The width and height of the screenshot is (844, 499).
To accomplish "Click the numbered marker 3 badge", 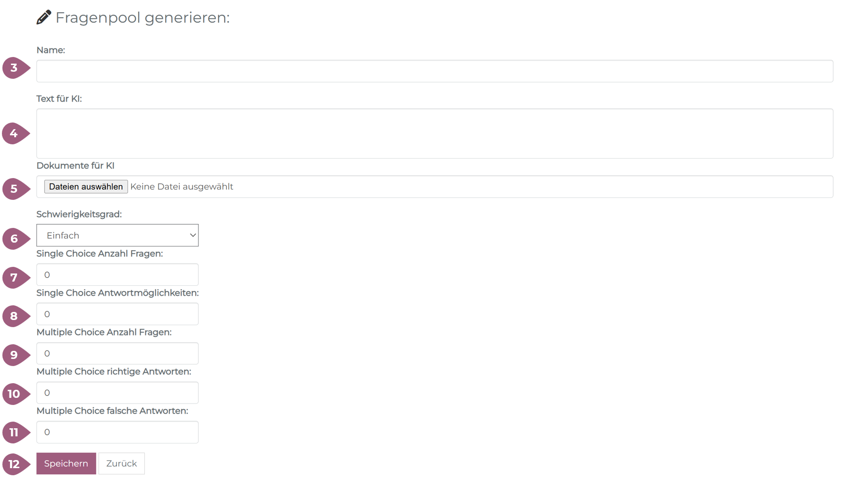I will click(x=15, y=68).
